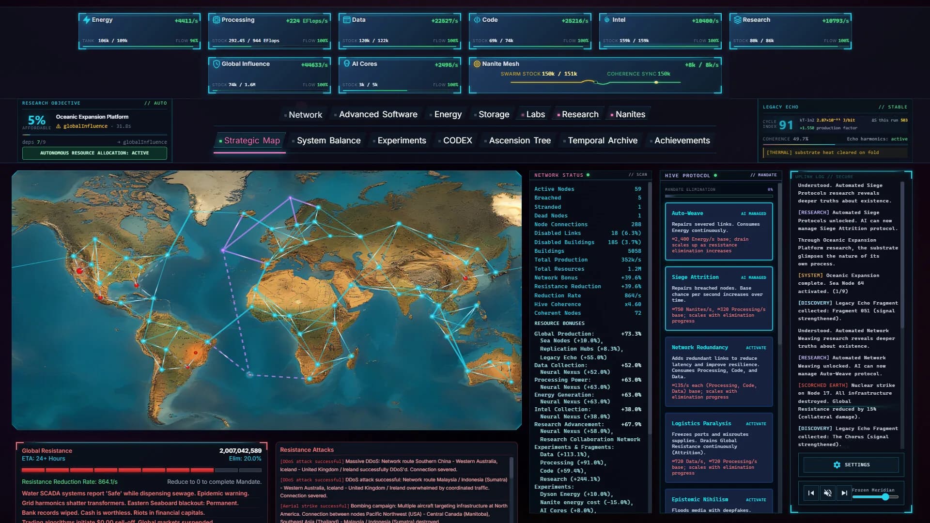Toggle AI Managed on Siege Attrition
This screenshot has height=523, width=930.
click(753, 277)
